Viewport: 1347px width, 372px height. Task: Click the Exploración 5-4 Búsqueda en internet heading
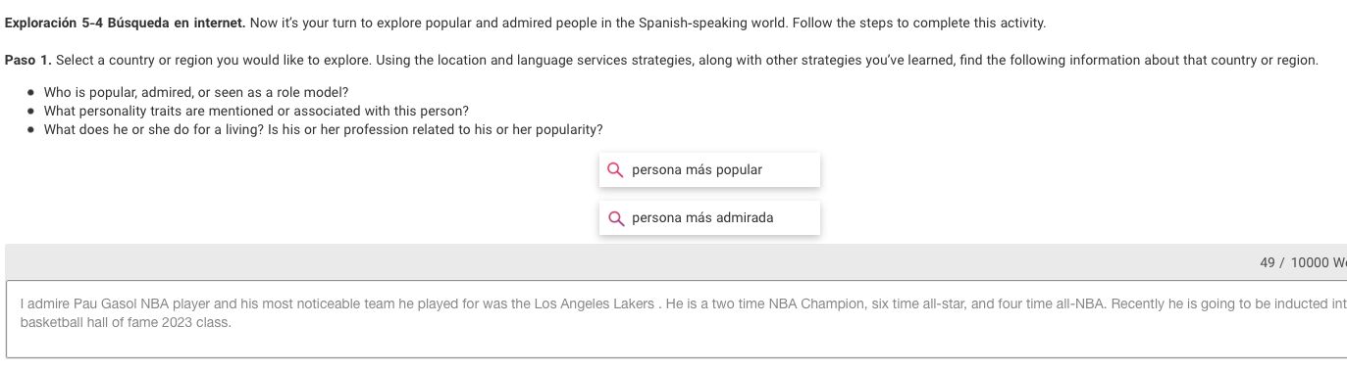point(126,23)
